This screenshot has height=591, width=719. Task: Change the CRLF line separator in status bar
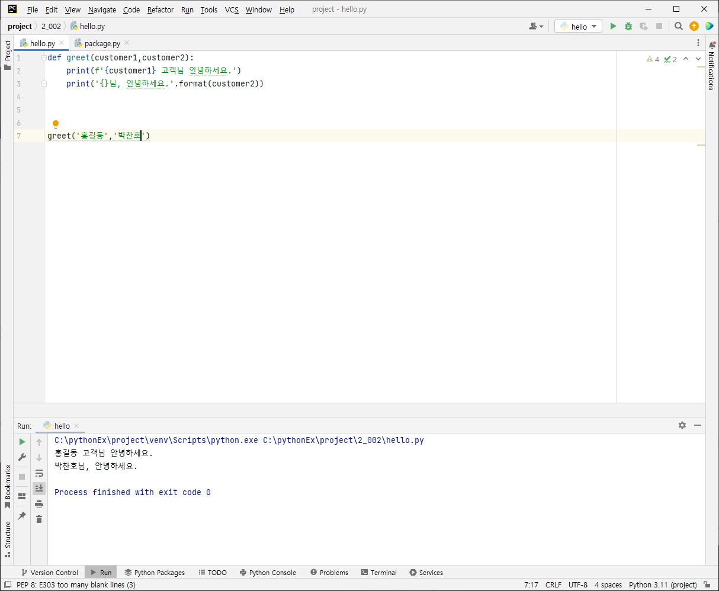click(x=553, y=584)
